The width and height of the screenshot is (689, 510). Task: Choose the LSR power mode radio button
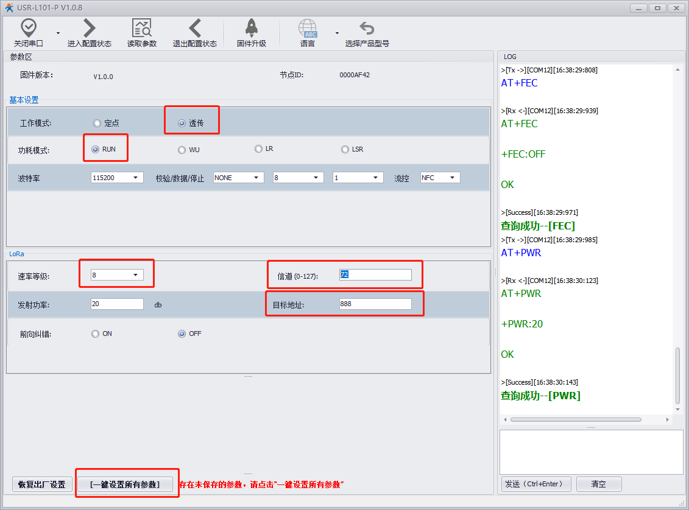coord(345,149)
